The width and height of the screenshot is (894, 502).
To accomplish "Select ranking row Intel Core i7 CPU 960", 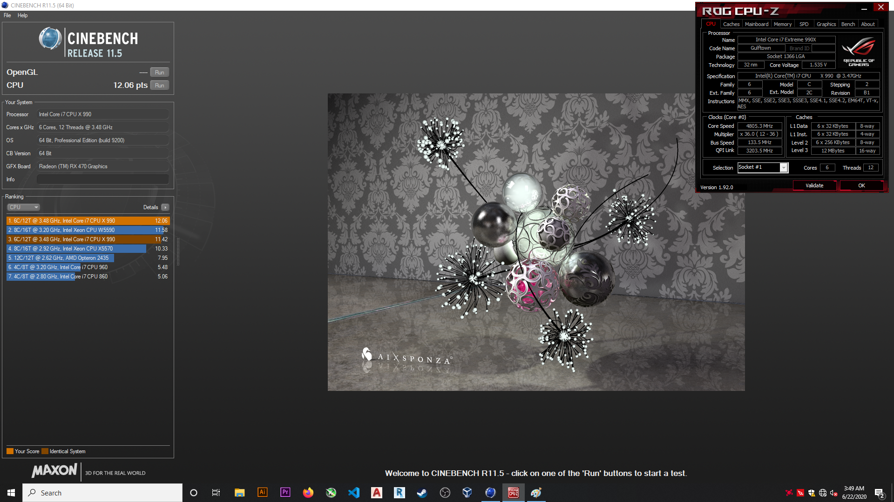I will click(88, 267).
